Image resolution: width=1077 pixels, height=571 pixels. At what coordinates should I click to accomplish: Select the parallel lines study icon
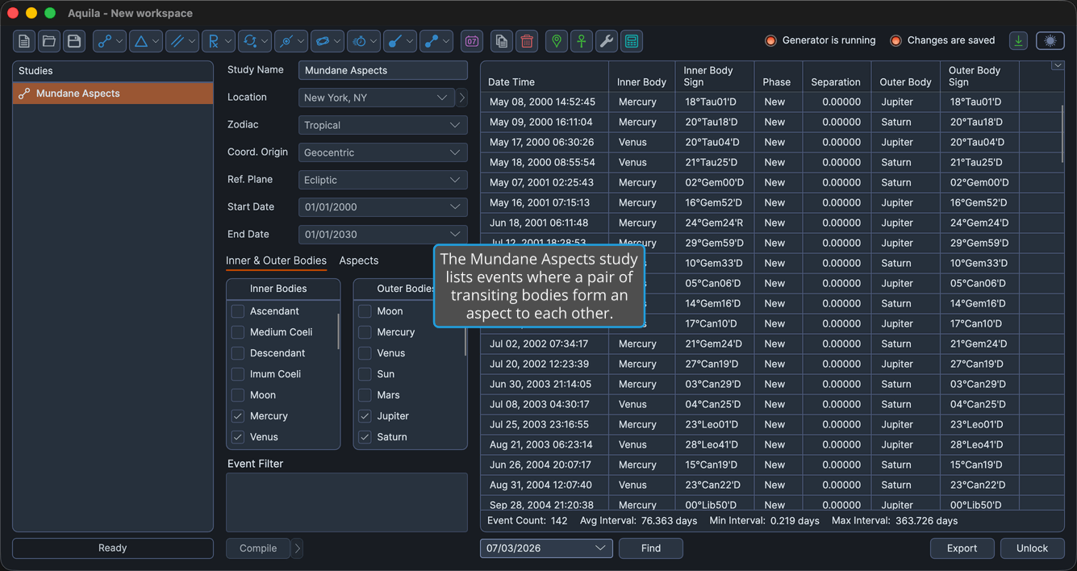coord(182,41)
